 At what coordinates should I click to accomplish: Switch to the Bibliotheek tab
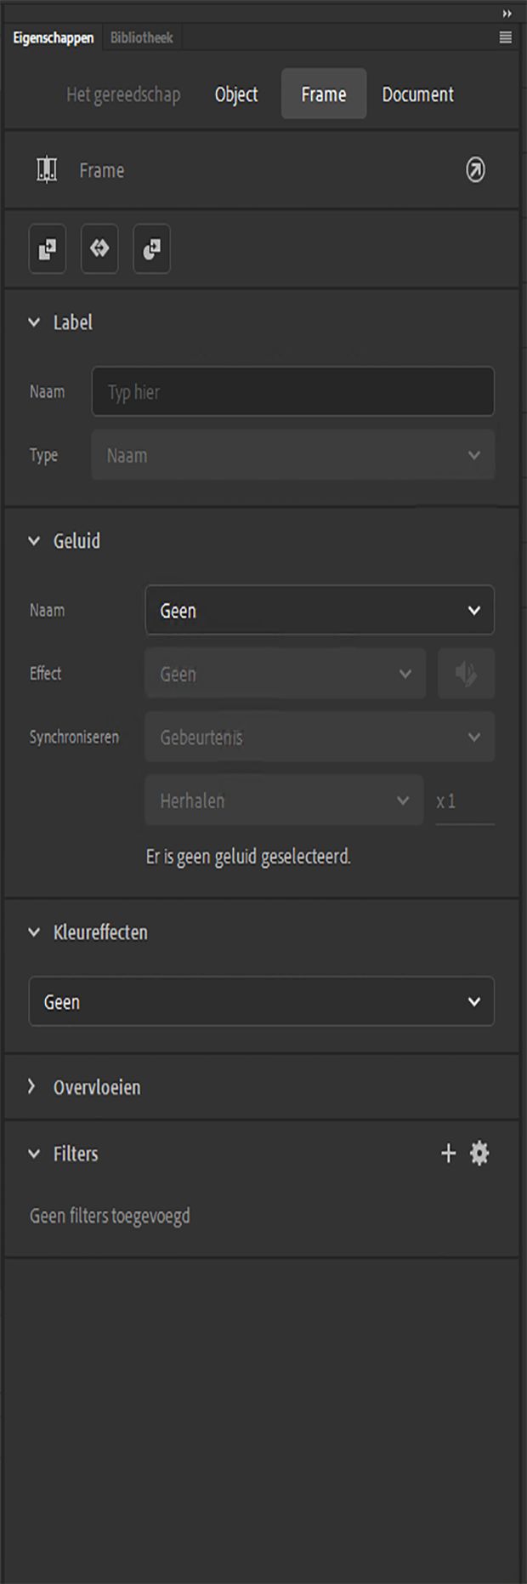pyautogui.click(x=140, y=37)
